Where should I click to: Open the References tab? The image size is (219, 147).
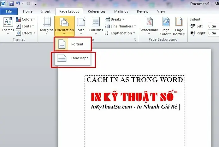(97, 11)
